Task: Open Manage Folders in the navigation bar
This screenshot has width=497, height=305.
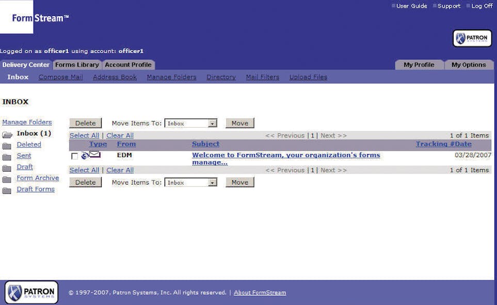Action: pos(171,77)
